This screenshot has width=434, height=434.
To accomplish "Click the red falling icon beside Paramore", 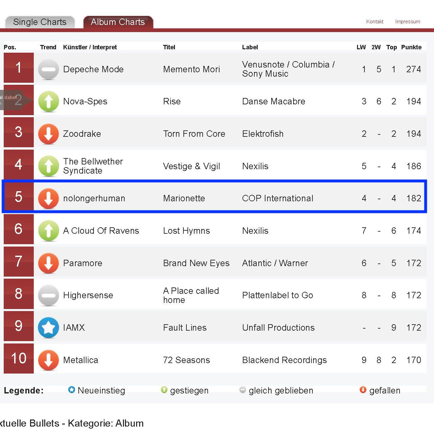I will (x=48, y=263).
